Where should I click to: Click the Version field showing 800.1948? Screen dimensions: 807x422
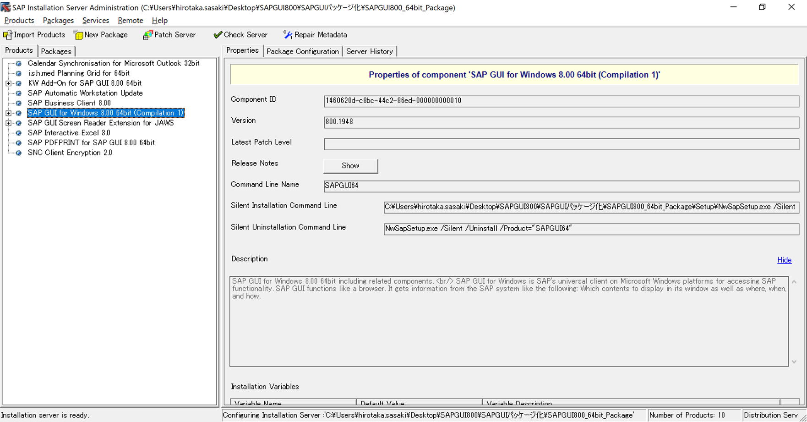click(562, 122)
